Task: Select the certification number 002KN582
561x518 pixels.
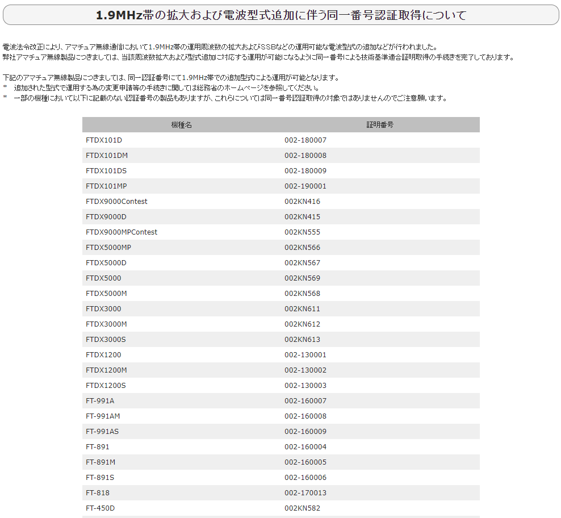Action: click(302, 509)
